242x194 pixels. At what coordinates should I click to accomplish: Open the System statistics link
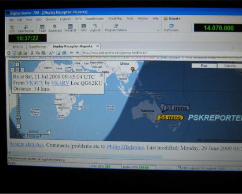pos(27,144)
